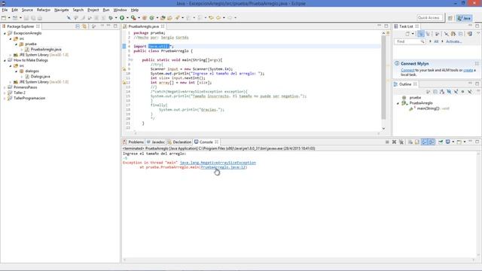Click the Open Console icon

click(x=459, y=142)
